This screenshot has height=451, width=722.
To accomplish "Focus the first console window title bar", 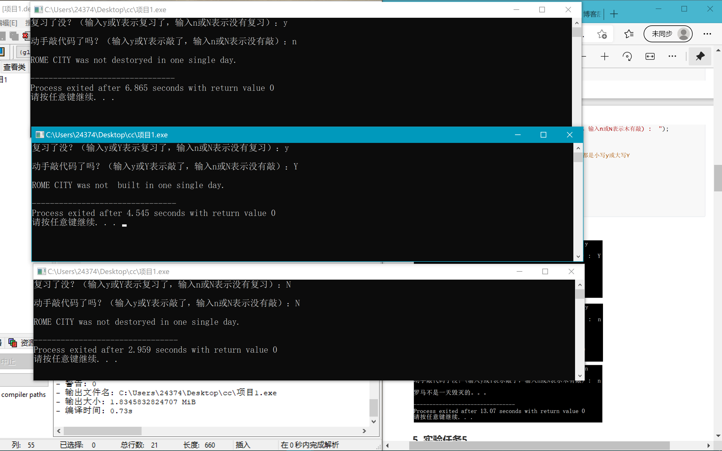I will pos(268,10).
